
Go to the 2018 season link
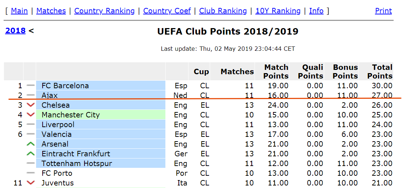coord(15,31)
